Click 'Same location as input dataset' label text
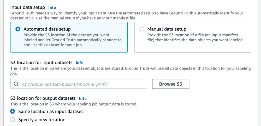 pos(50,111)
